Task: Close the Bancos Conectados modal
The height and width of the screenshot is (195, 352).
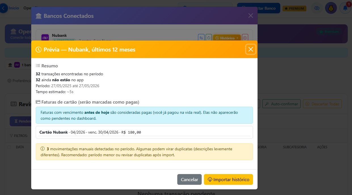Action: (x=250, y=16)
